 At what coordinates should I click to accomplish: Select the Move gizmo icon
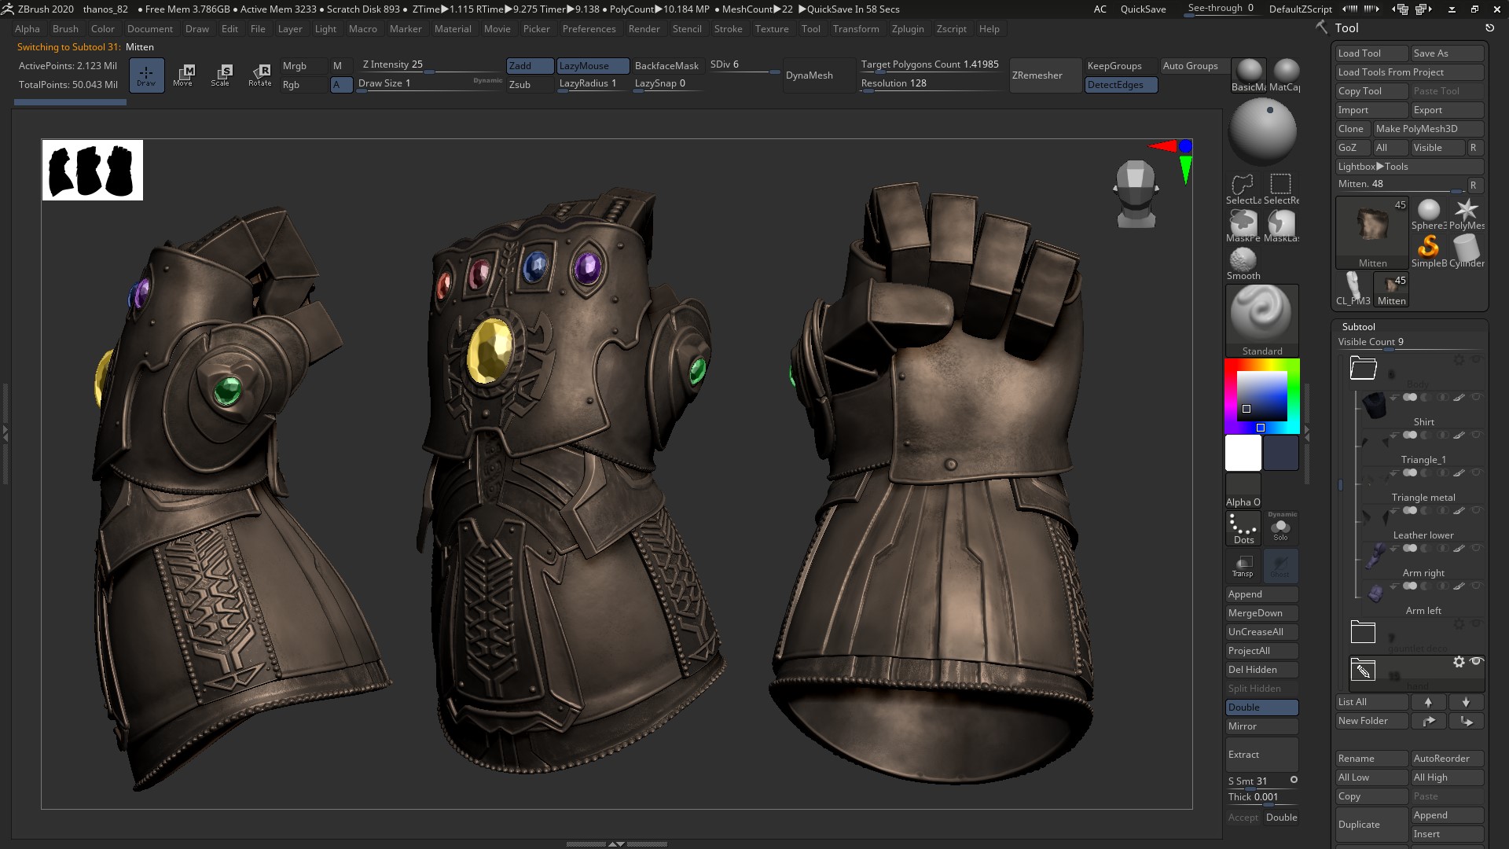click(183, 75)
